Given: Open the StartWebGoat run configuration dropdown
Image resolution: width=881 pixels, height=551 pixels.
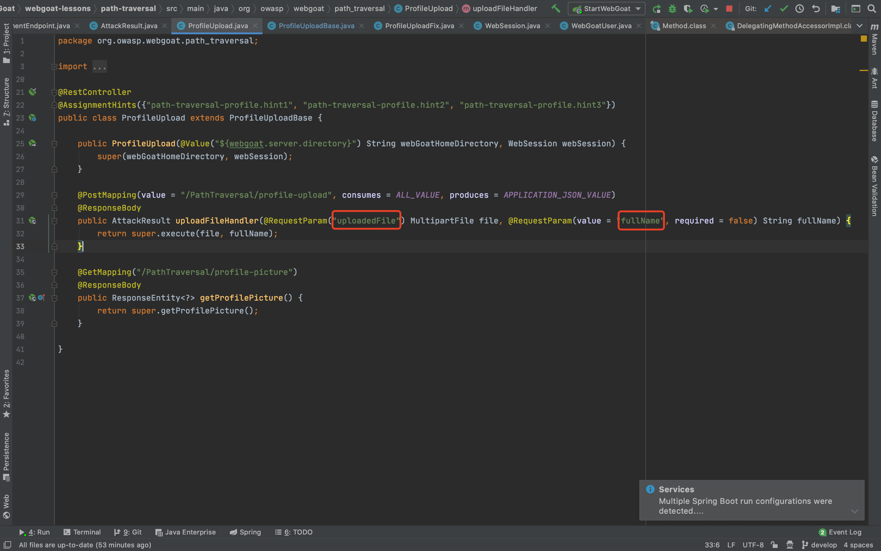Looking at the screenshot, I should (x=607, y=9).
